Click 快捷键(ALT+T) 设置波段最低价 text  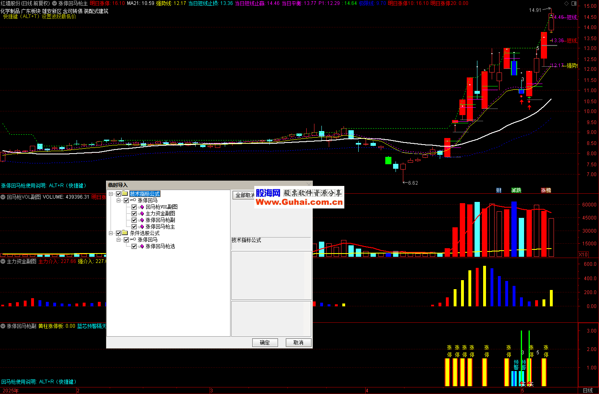coord(39,16)
